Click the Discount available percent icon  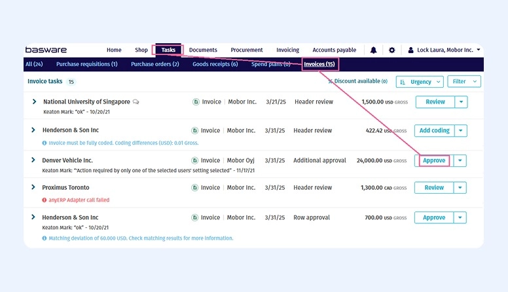coord(330,81)
